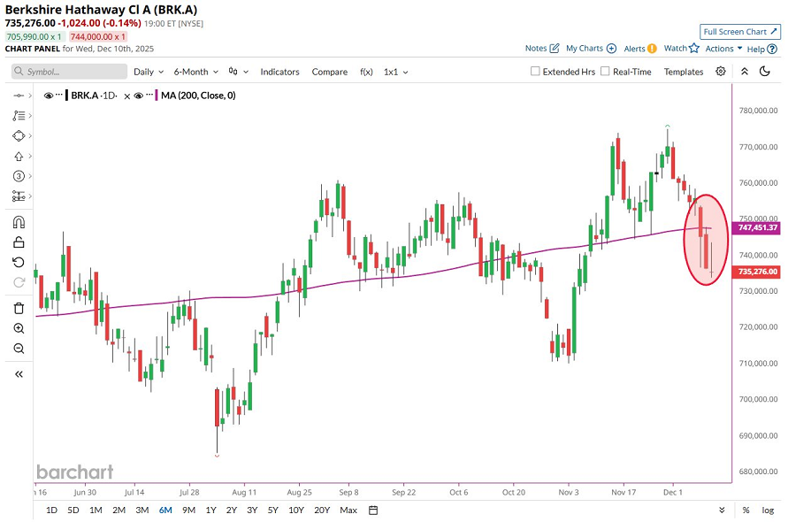Open the Help question mark icon
Viewport: 788px width, 522px height.
tap(772, 49)
